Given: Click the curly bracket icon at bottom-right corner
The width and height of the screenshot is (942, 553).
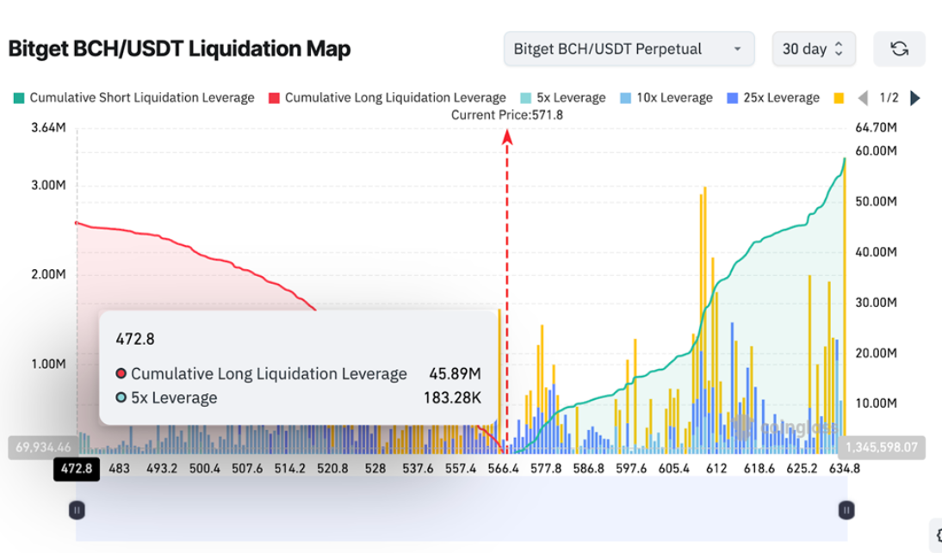Looking at the screenshot, I should [937, 535].
